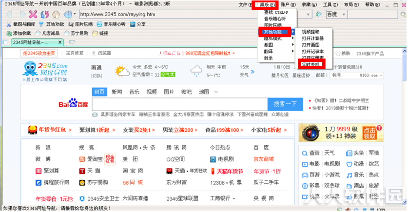Open the 收藏 menu

[x=309, y=5]
